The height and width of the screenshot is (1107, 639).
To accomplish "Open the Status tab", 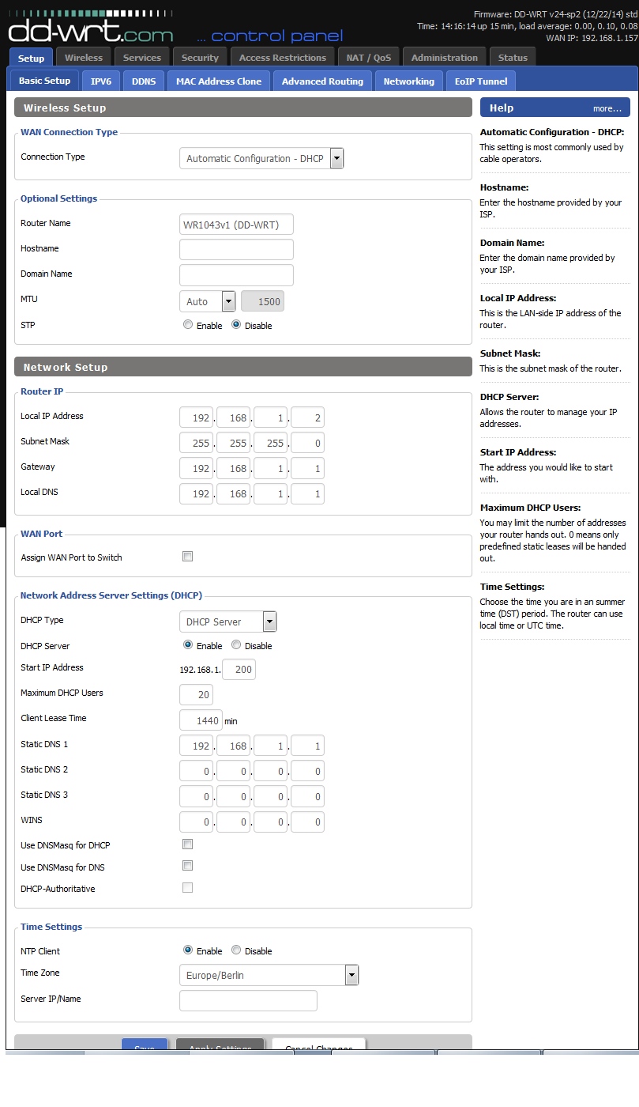I will 513,58.
